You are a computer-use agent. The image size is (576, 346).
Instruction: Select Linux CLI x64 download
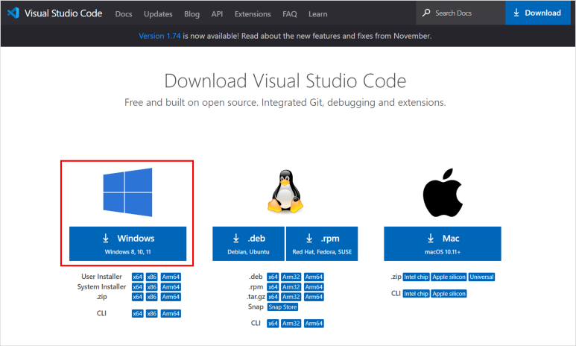273,324
